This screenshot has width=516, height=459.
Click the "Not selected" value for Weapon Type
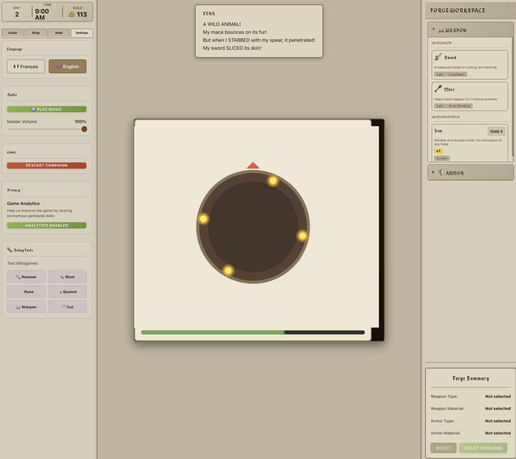coord(498,396)
